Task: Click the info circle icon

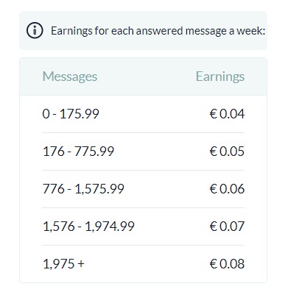Action: pyautogui.click(x=35, y=30)
